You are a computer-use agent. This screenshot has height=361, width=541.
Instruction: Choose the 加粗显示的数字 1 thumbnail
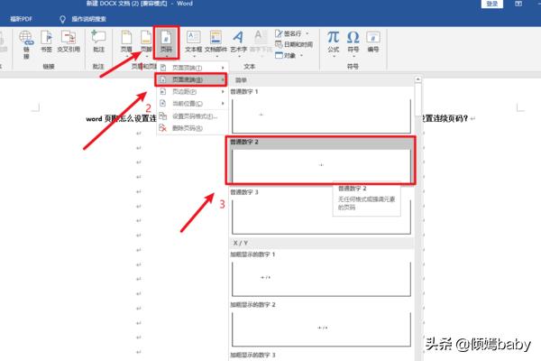321,278
